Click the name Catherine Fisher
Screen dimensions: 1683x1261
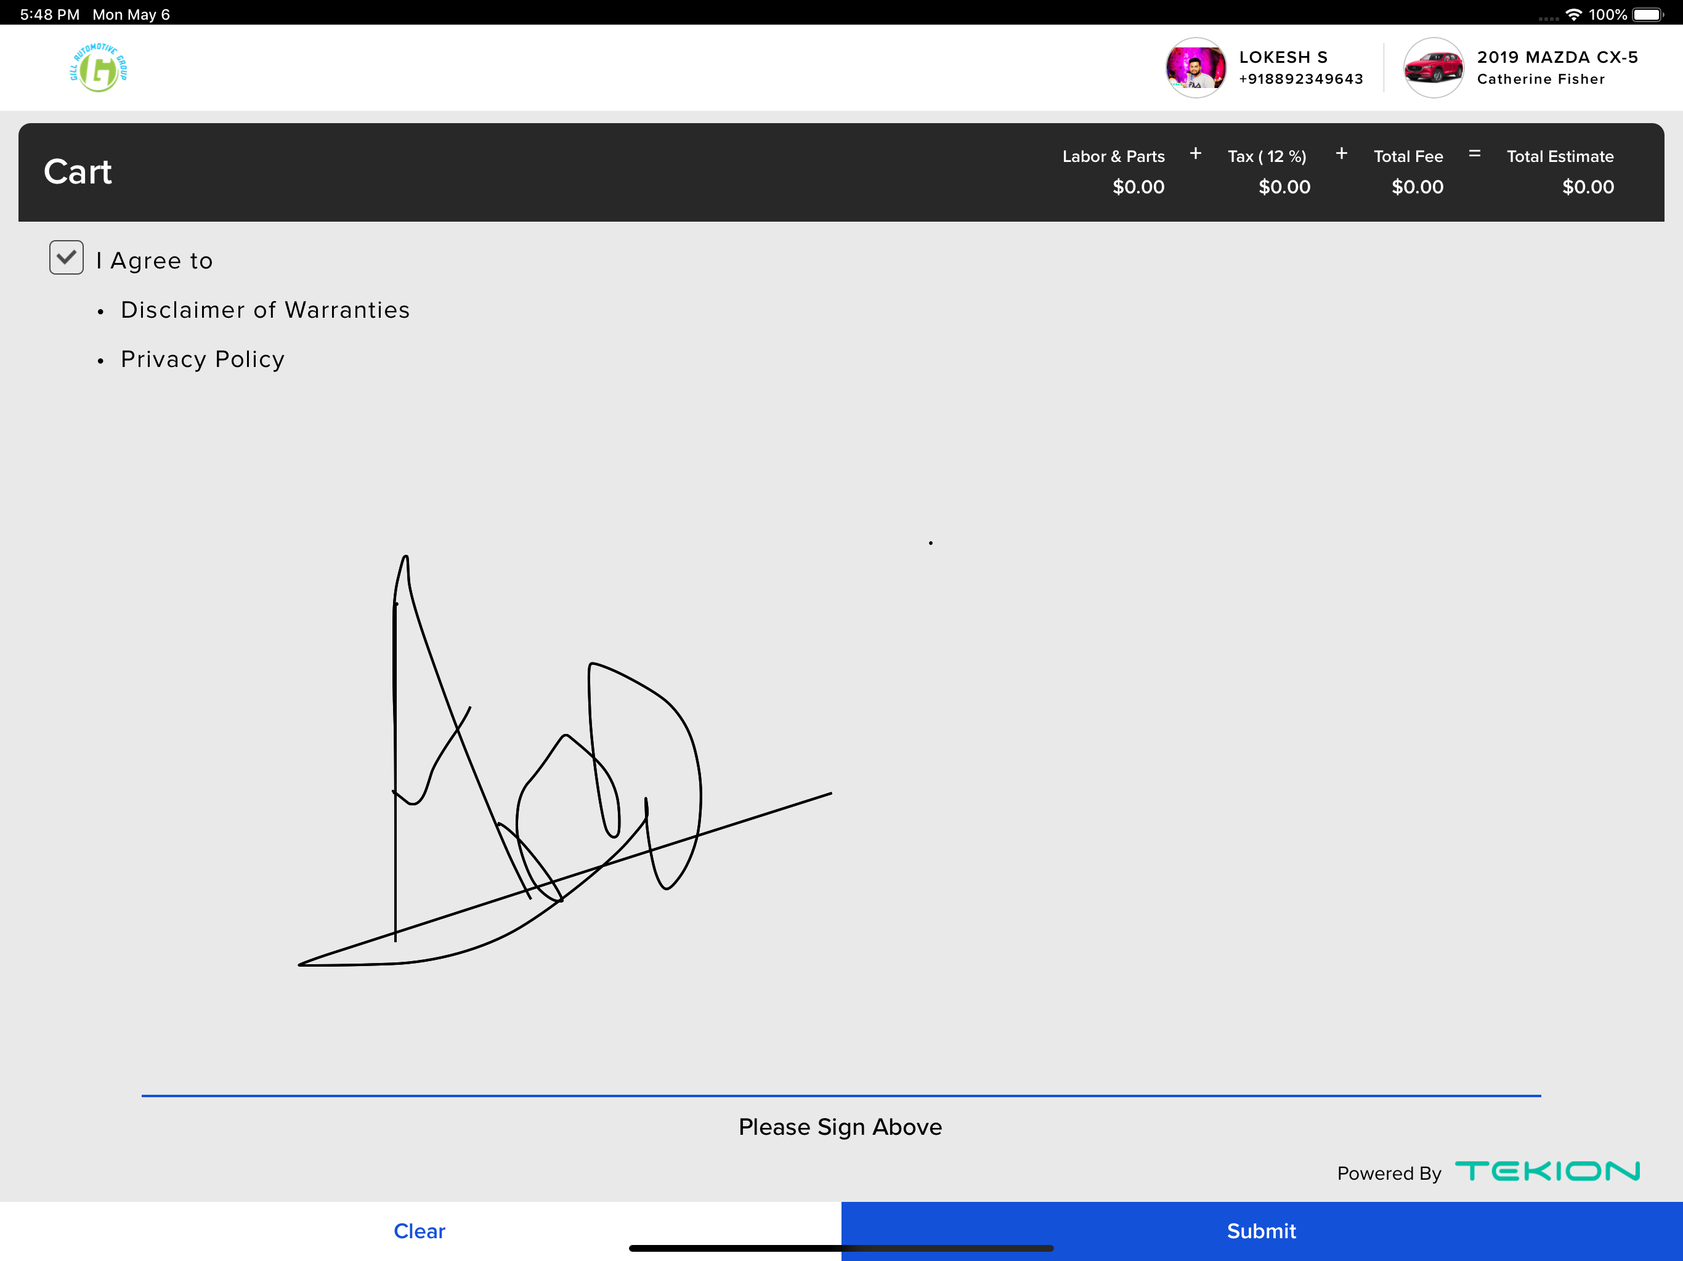tap(1541, 79)
